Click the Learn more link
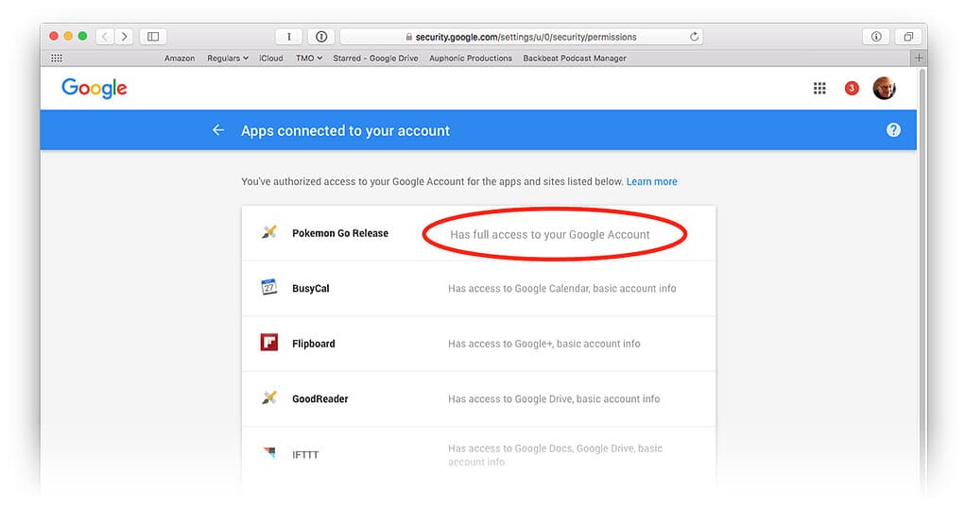Viewport: 966px width, 506px height. 652,181
